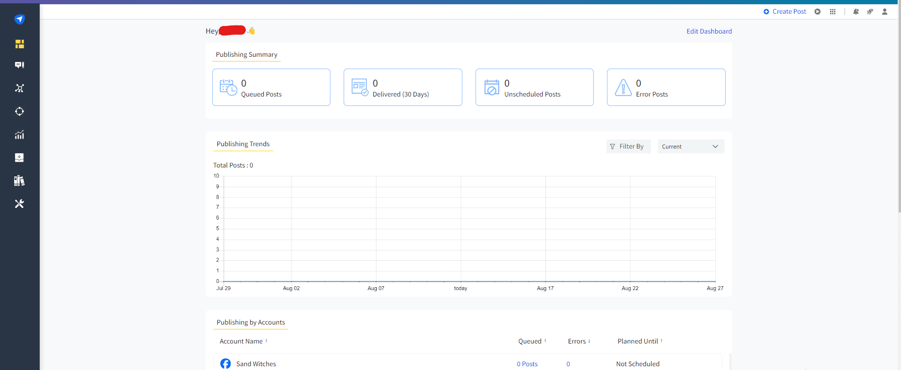Open the Queued Posts summary card
This screenshot has width=901, height=370.
[271, 88]
